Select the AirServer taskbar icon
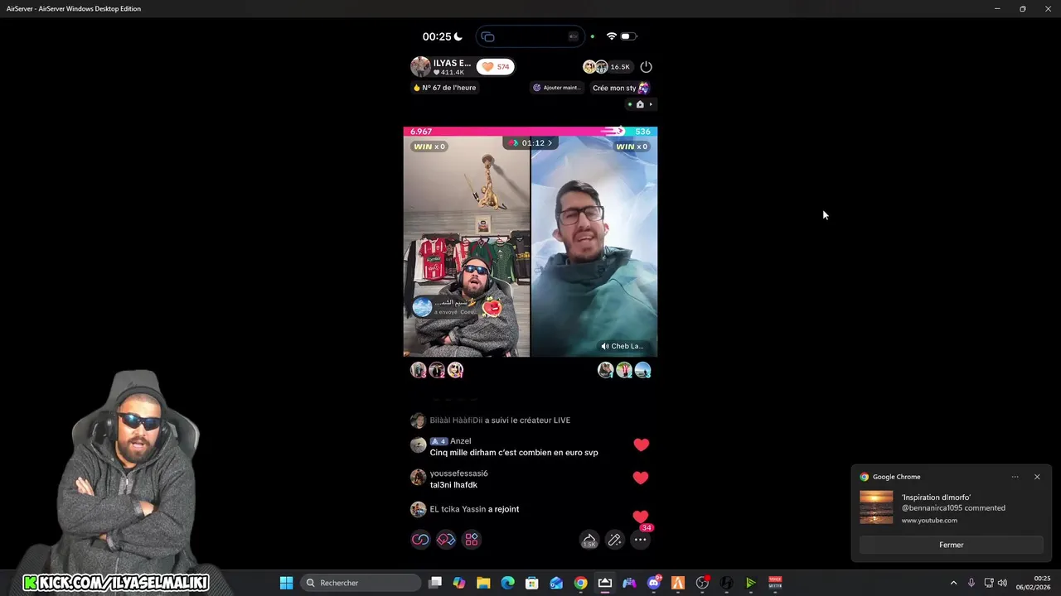Screen dimensions: 1061x596 605,583
